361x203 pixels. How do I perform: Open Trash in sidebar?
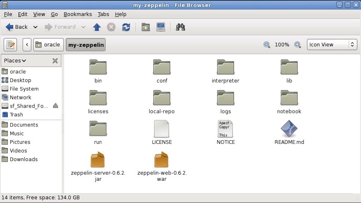(x=31, y=115)
